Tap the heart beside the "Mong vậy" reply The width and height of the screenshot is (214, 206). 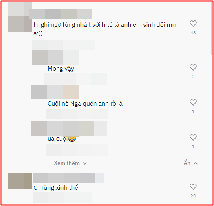point(193,67)
